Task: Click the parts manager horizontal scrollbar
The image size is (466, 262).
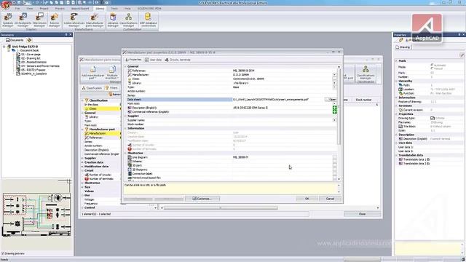Action: (x=220, y=208)
